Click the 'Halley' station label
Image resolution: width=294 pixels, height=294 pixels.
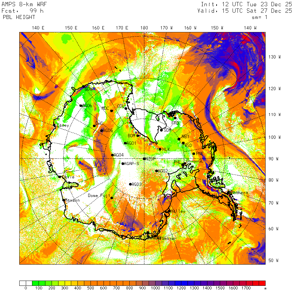point(178,211)
